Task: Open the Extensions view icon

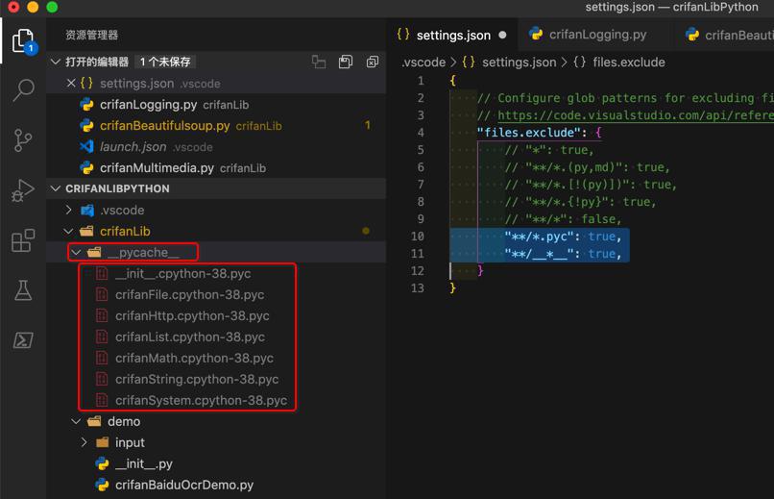Action: pyautogui.click(x=23, y=240)
